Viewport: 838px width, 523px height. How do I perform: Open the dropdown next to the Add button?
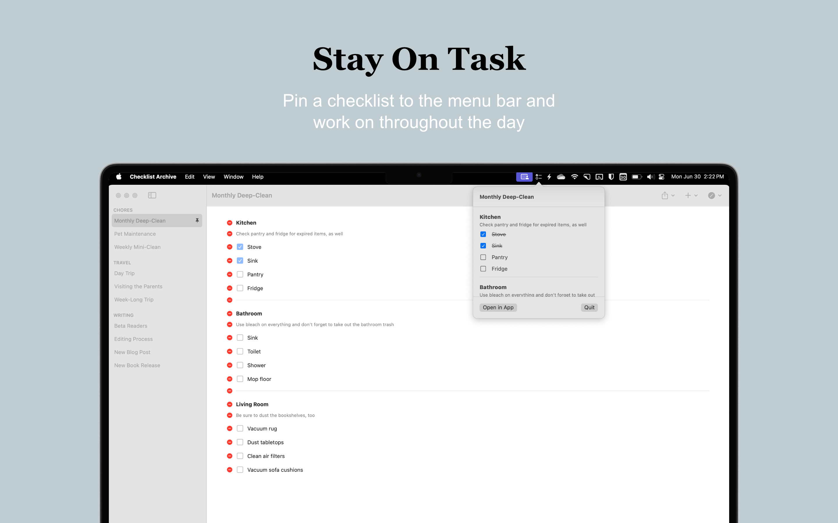697,195
